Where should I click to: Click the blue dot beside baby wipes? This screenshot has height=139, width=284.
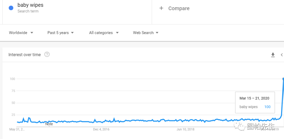pos(11,8)
